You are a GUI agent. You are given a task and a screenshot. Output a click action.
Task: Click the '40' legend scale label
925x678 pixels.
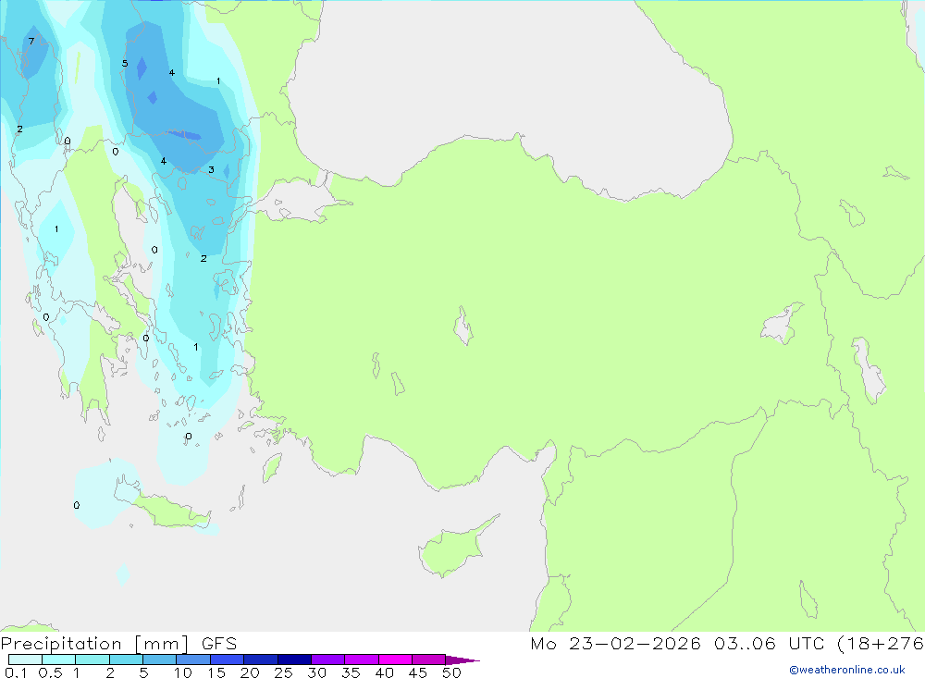click(x=384, y=672)
